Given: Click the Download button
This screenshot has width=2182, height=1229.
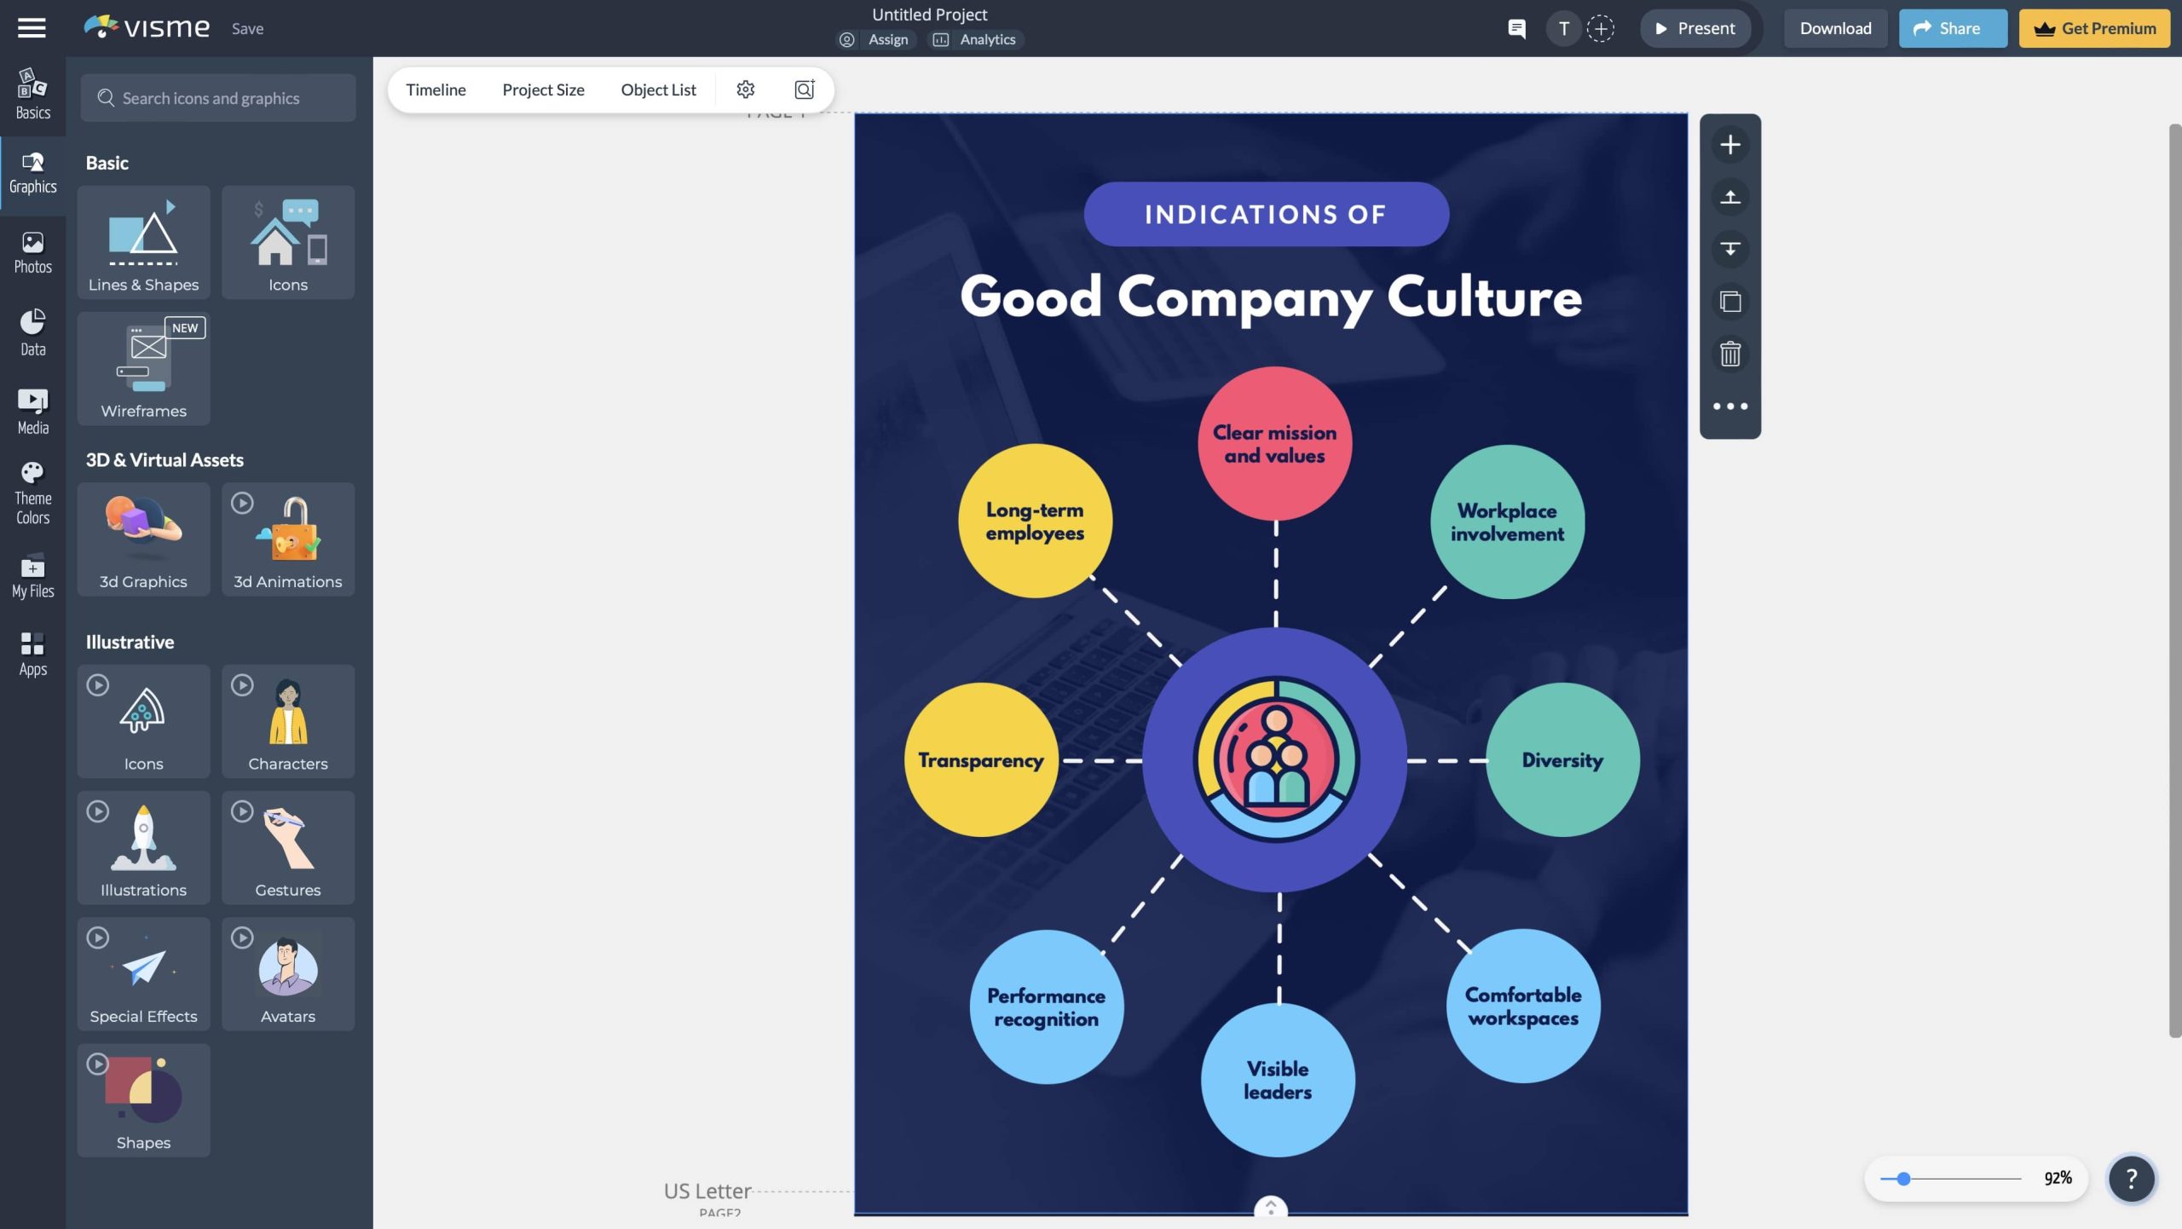Looking at the screenshot, I should coord(1835,28).
